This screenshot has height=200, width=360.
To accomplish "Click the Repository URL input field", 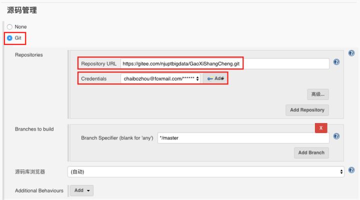I will tap(225, 63).
